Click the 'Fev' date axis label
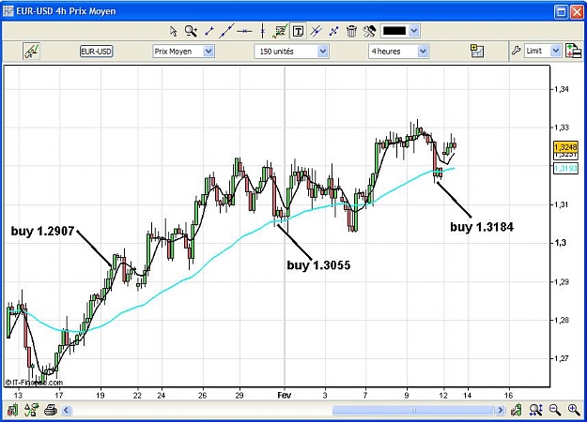The width and height of the screenshot is (587, 422). coord(285,395)
